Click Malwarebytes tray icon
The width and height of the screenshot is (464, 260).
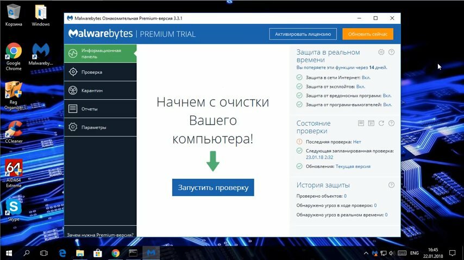tap(375, 253)
